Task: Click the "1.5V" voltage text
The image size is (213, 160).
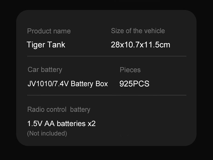Action: tap(35, 124)
